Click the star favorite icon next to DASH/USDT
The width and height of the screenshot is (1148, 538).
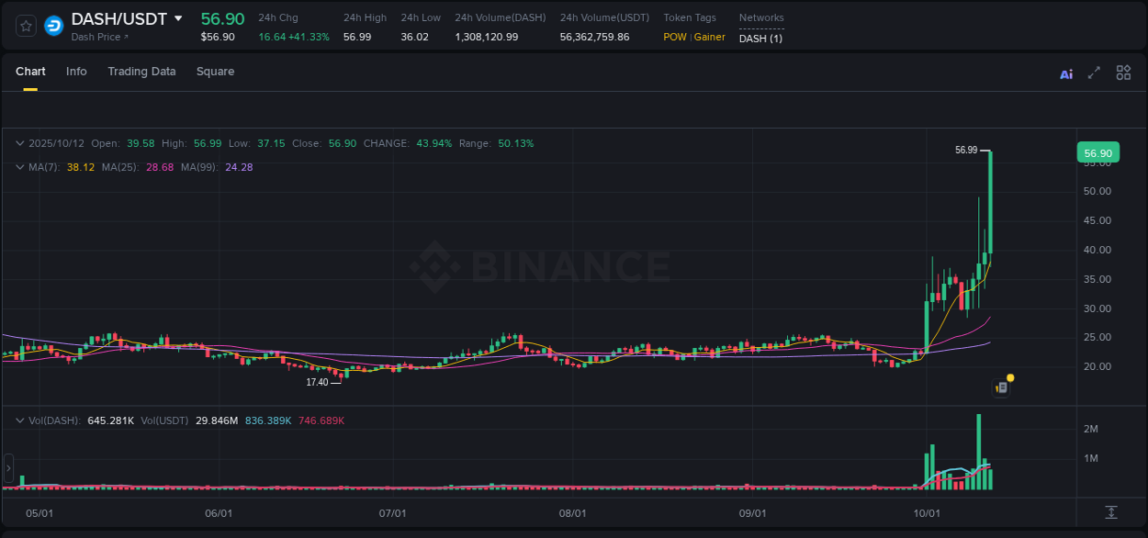(x=25, y=25)
